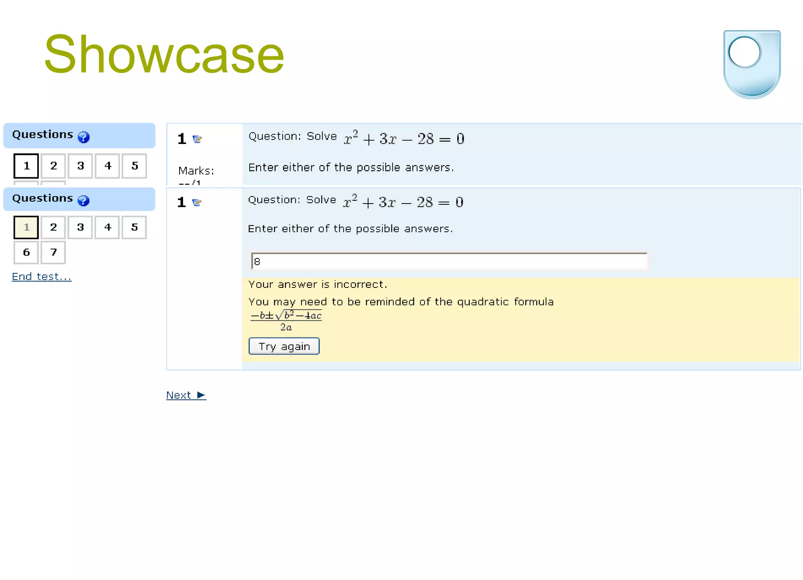Click the Open University shield logo
This screenshot has width=803, height=580.
tap(752, 64)
